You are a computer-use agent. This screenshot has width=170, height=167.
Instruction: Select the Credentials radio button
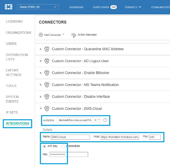pos(63,146)
